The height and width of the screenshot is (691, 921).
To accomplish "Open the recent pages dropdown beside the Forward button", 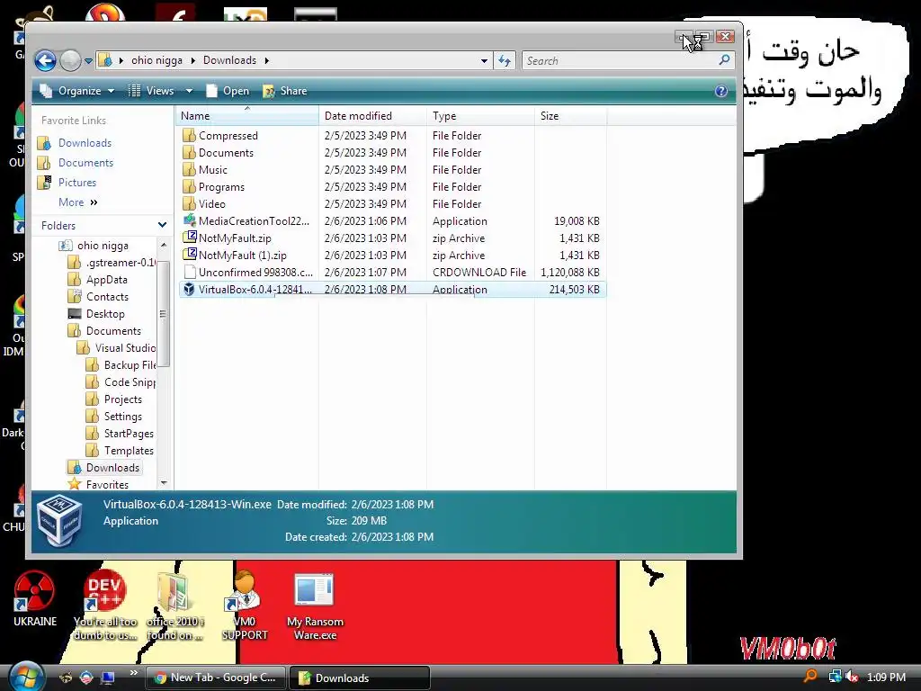I will pyautogui.click(x=89, y=60).
